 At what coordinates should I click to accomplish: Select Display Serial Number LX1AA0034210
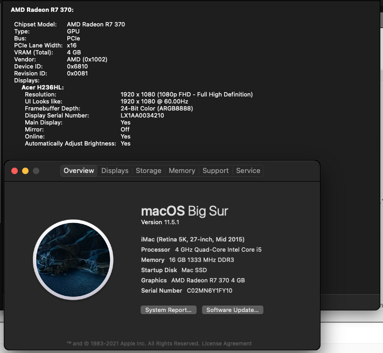coord(142,115)
